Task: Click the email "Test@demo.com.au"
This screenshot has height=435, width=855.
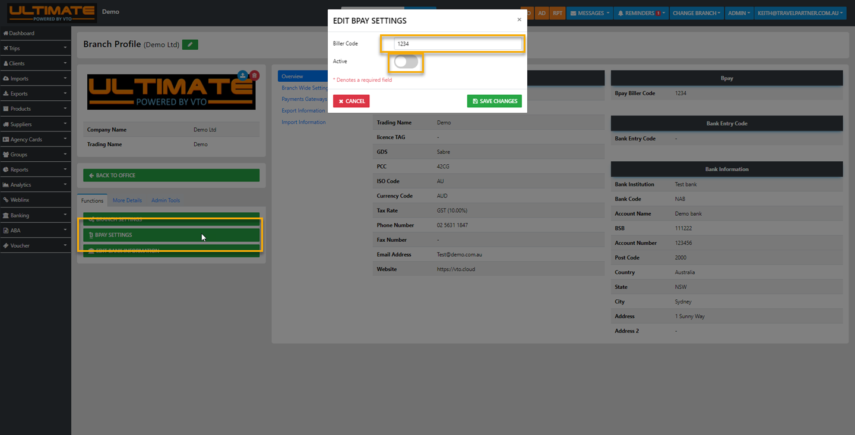Action: 461,254
